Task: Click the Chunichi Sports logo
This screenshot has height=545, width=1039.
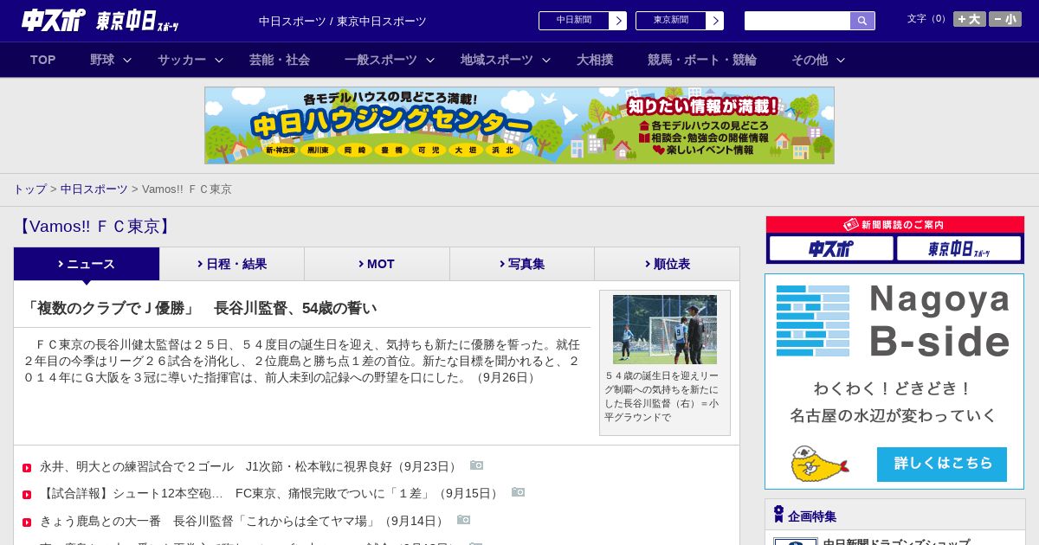Action: point(54,20)
